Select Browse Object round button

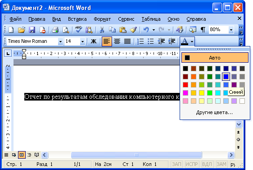click(x=238, y=140)
